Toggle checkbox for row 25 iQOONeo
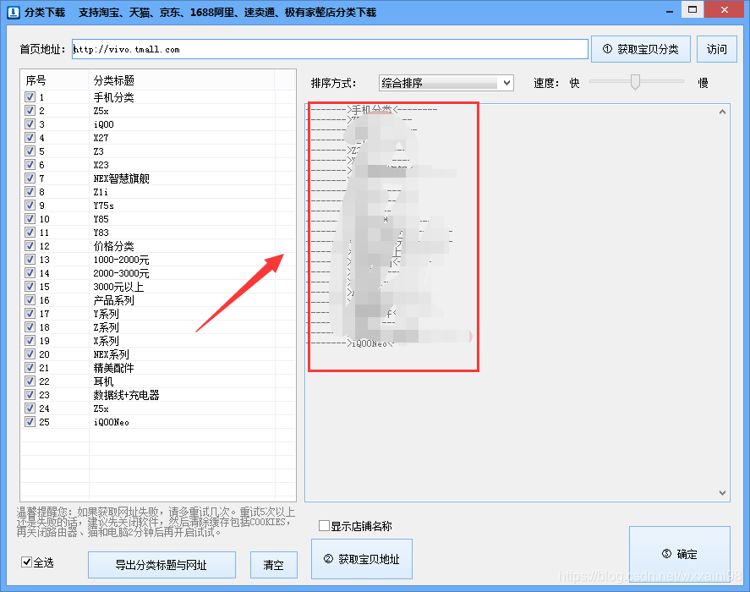This screenshot has height=592, width=750. (30, 422)
